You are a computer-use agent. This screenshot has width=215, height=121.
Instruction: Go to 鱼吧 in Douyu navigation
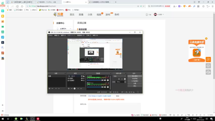117,15
